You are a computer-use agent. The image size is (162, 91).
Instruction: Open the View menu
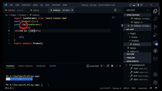pyautogui.click(x=35, y=5)
